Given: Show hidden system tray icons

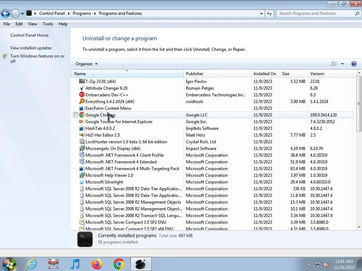Looking at the screenshot, I should click(x=309, y=264).
